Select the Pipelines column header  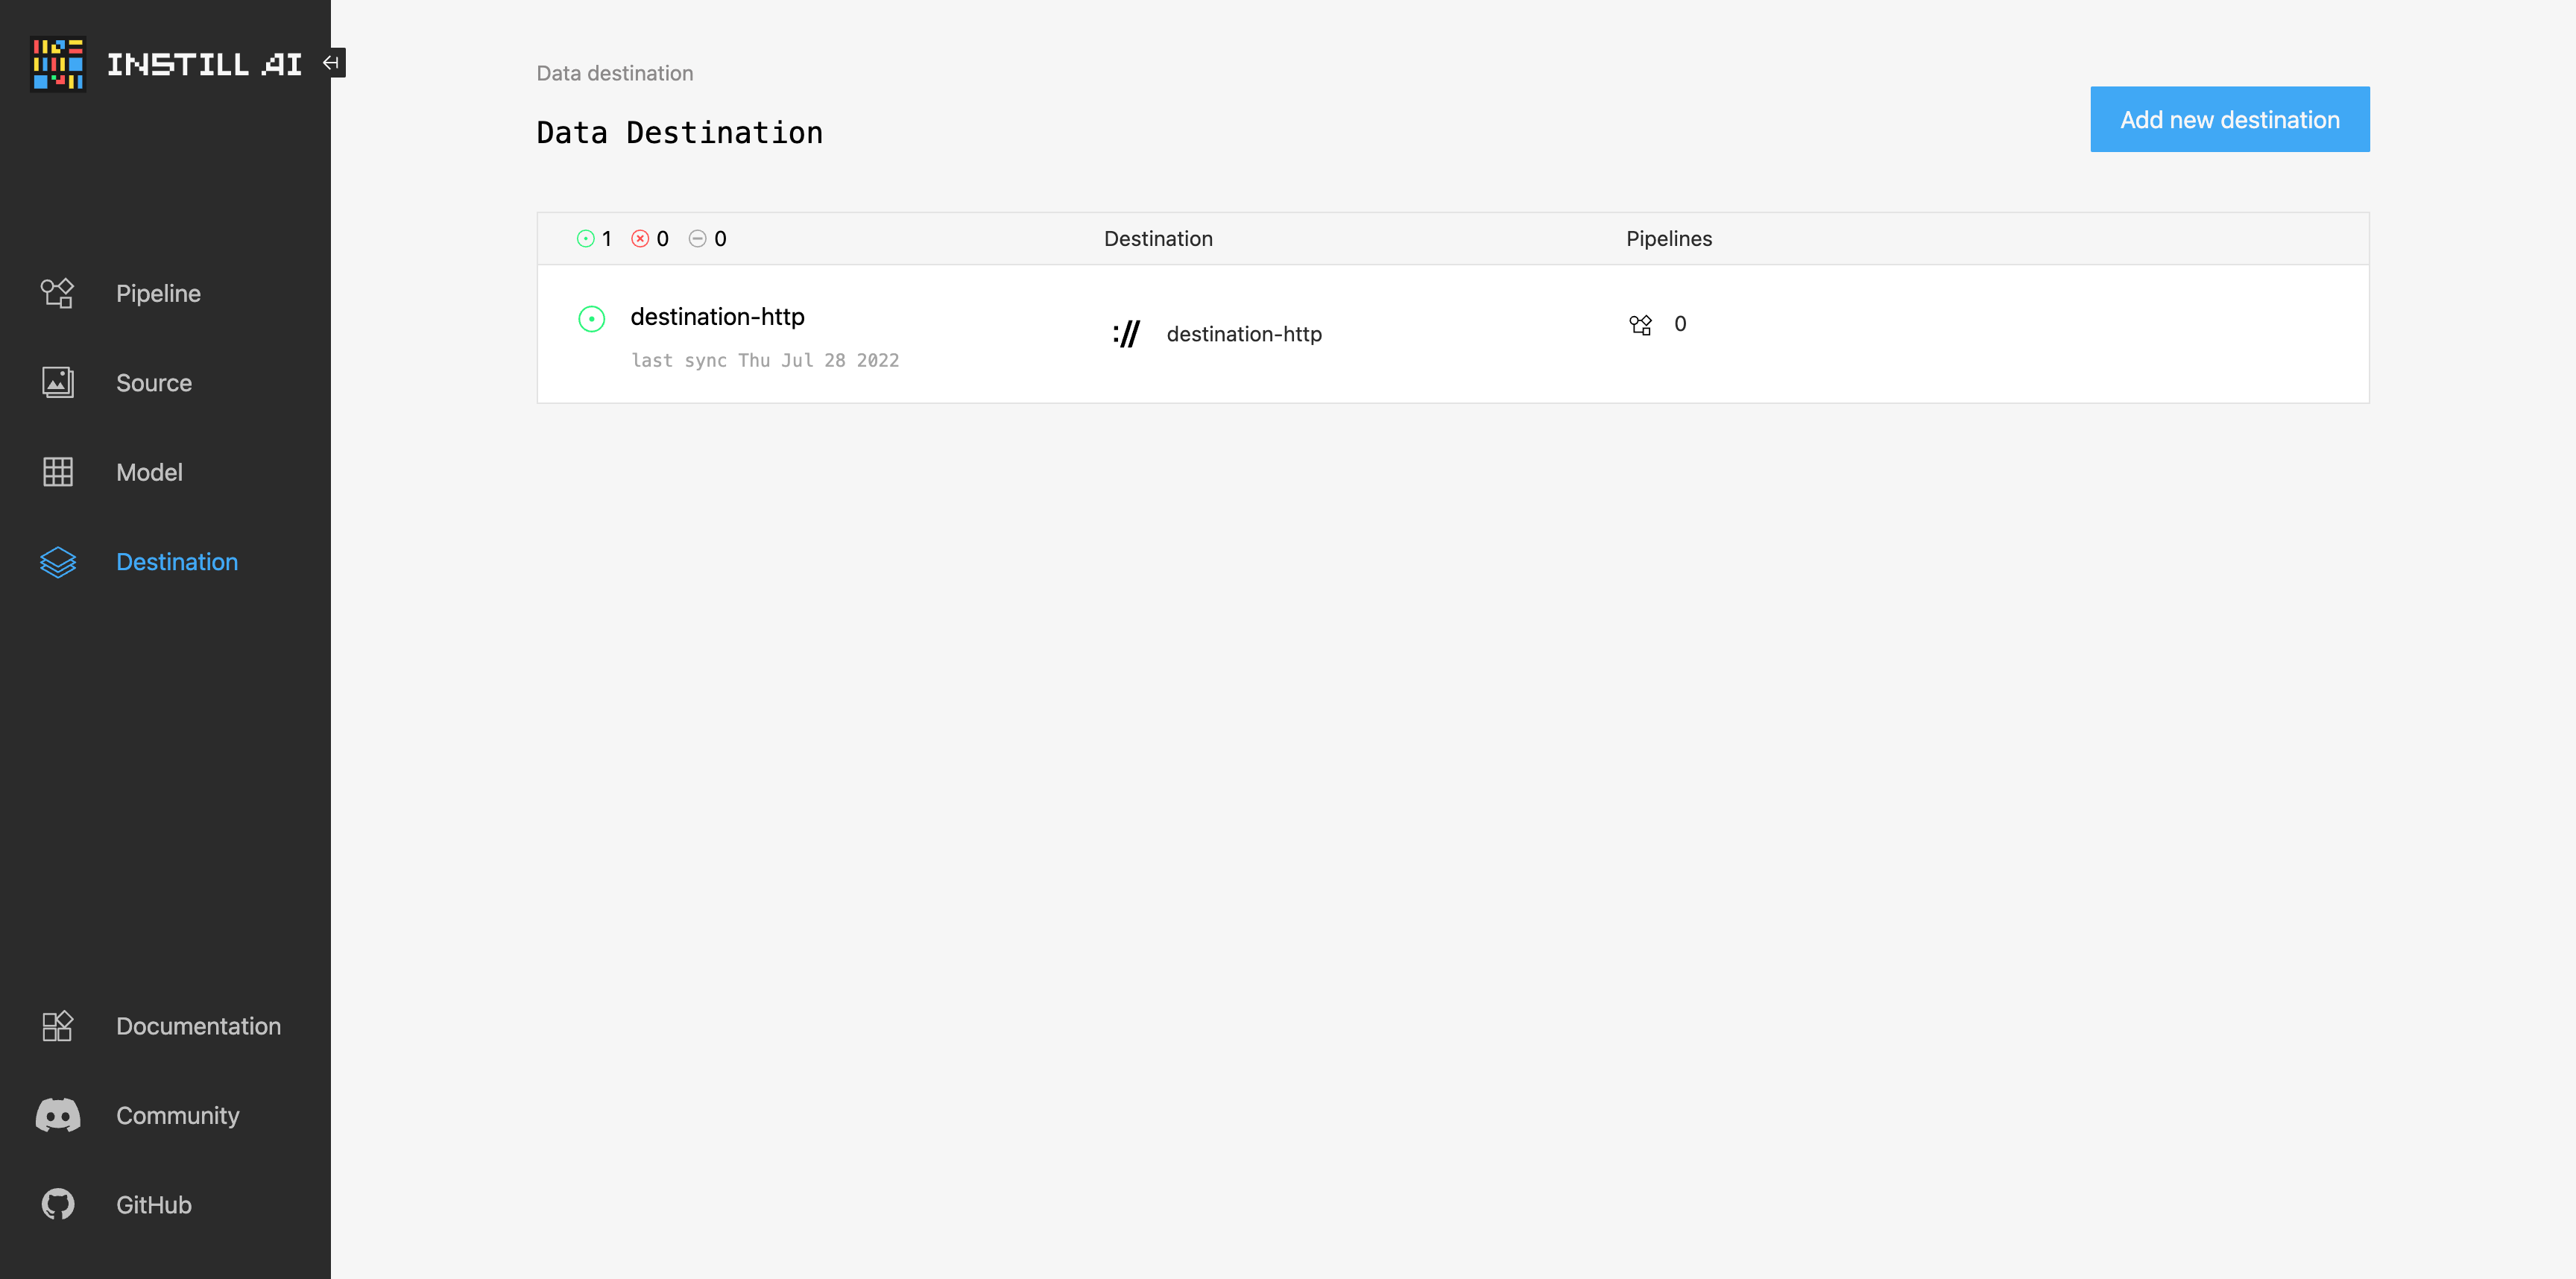pyautogui.click(x=1668, y=238)
